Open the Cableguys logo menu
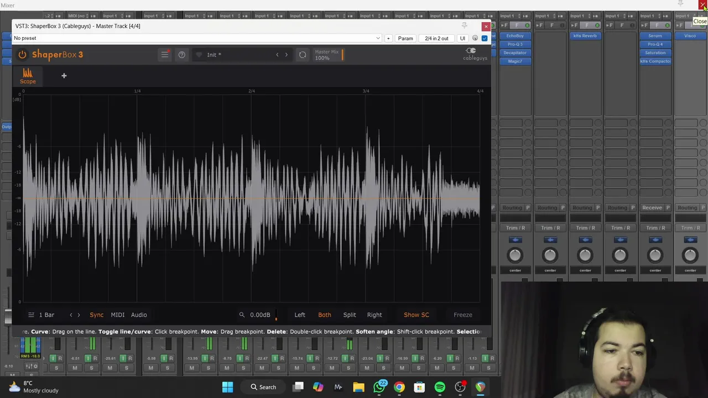708x398 pixels. (475, 54)
